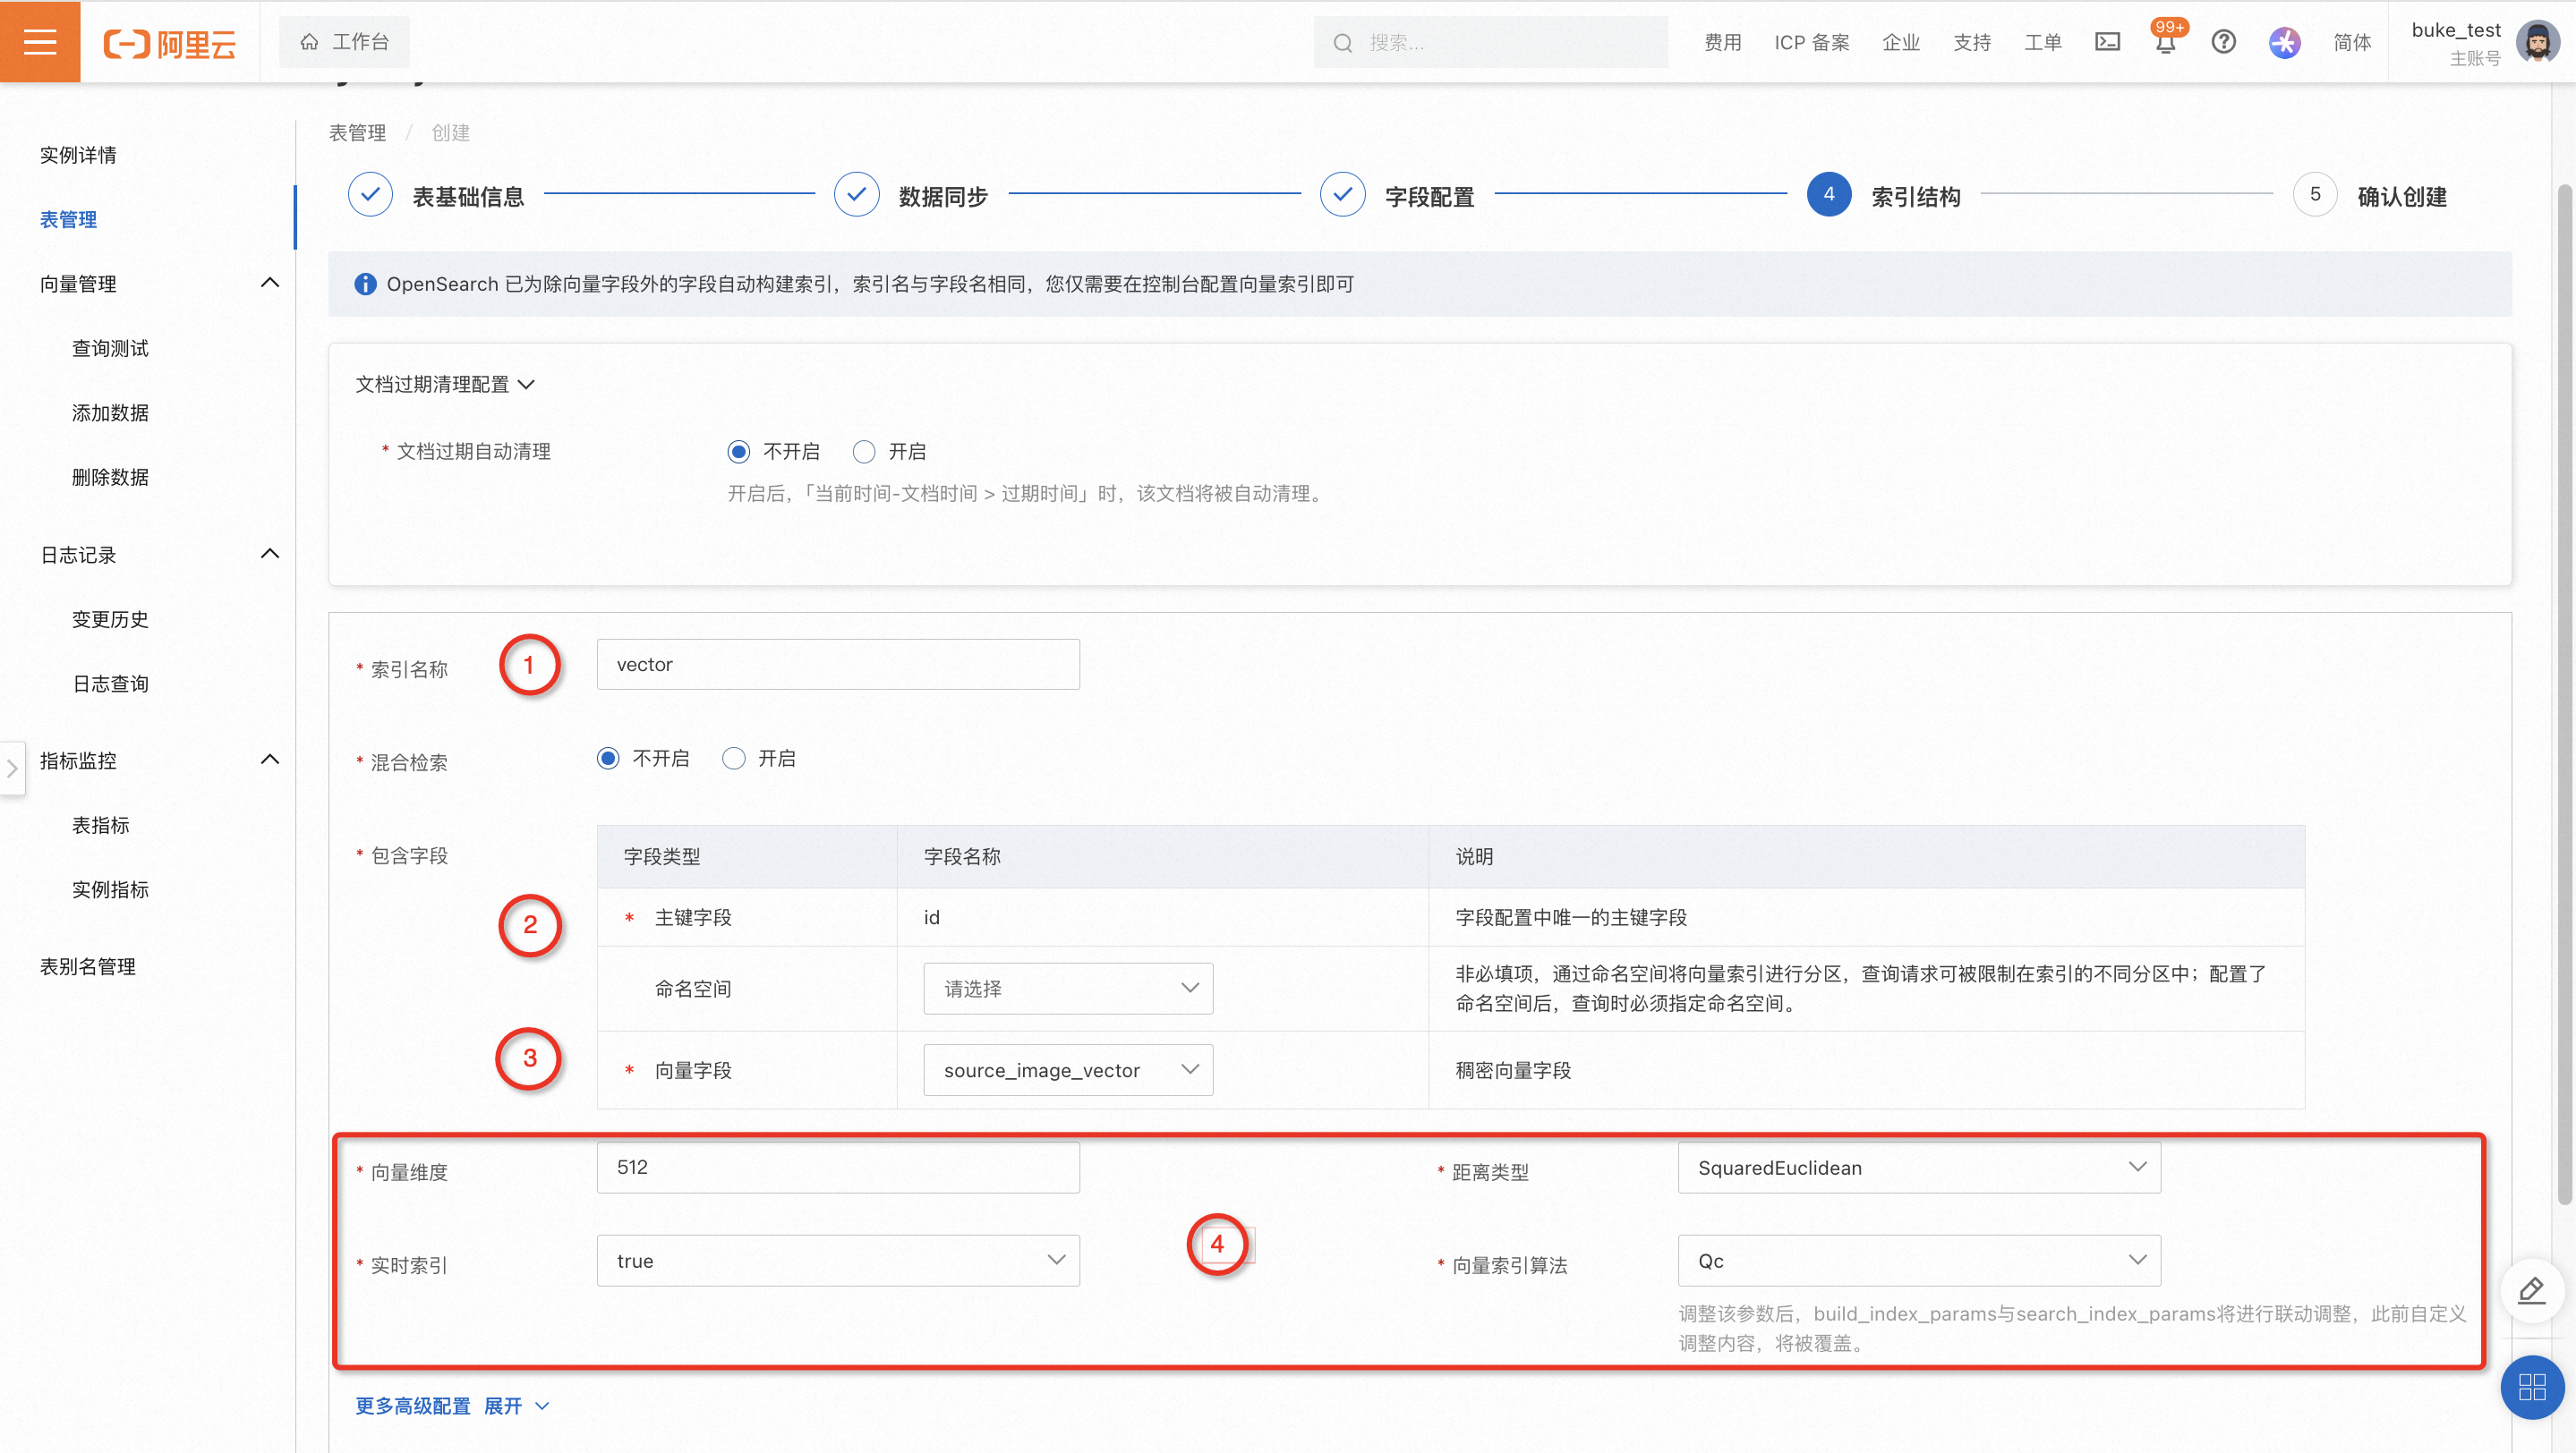Enable document expiry auto-cleanup (开启)
The width and height of the screenshot is (2576, 1453).
pyautogui.click(x=864, y=452)
